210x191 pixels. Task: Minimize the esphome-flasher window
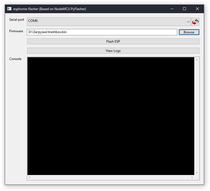tap(172, 9)
